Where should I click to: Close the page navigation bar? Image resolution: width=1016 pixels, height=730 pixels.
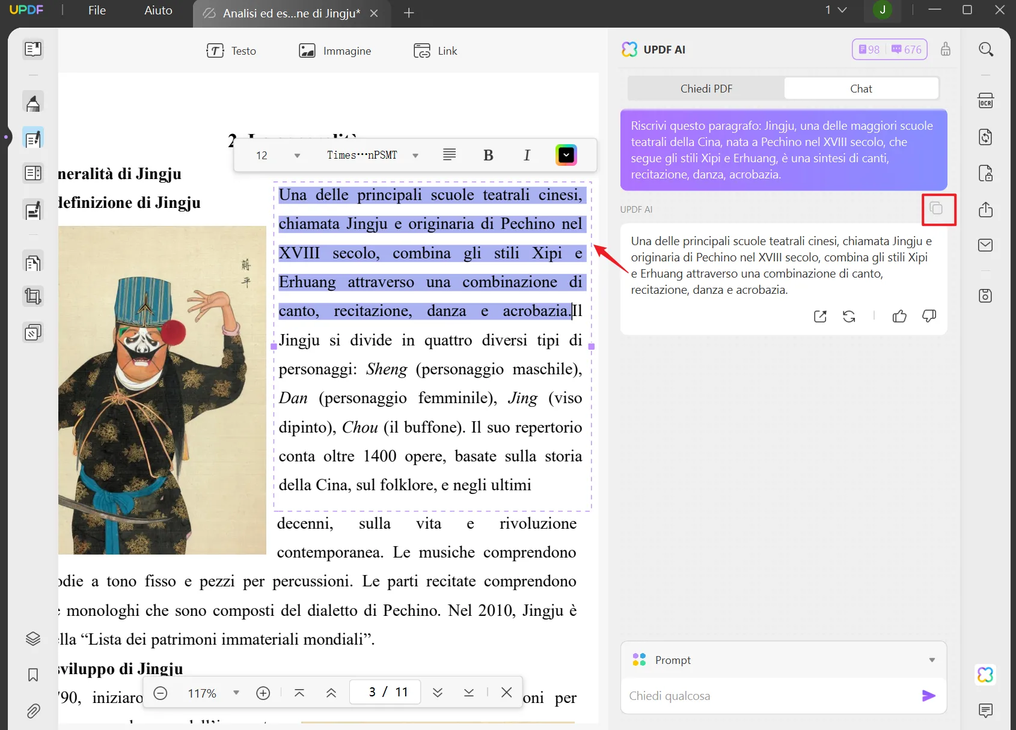click(x=507, y=692)
